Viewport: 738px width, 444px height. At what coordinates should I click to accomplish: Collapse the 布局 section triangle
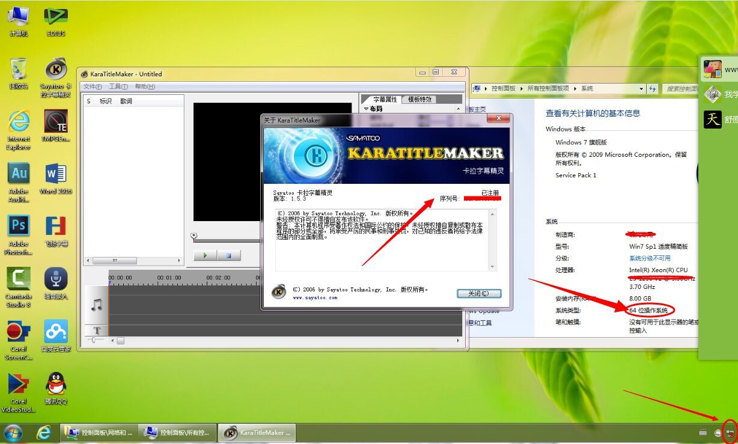[x=367, y=109]
